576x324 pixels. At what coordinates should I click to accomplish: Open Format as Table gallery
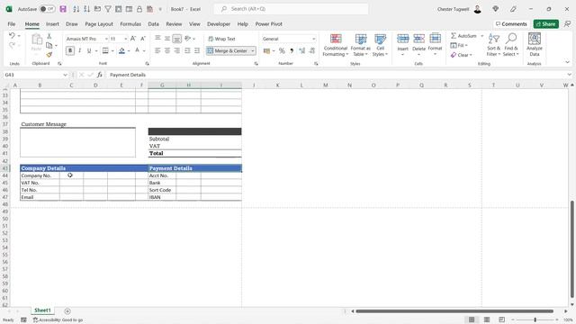coord(360,45)
